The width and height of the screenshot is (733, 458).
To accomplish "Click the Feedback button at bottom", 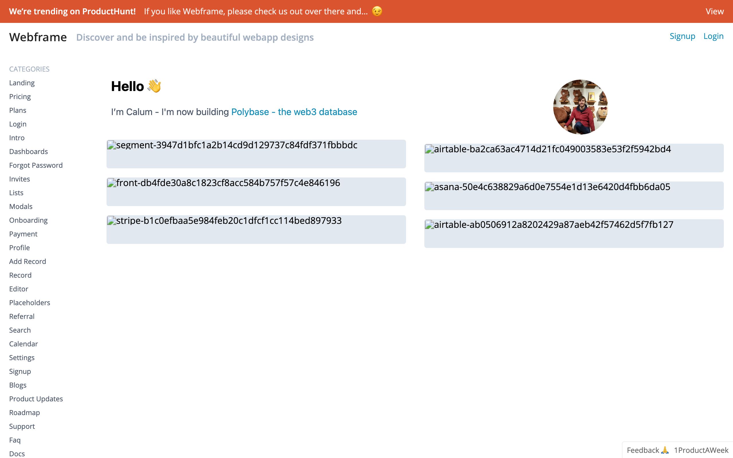I will tap(648, 450).
